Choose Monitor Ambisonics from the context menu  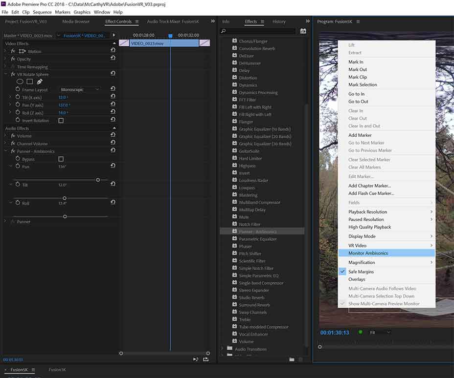(387, 253)
